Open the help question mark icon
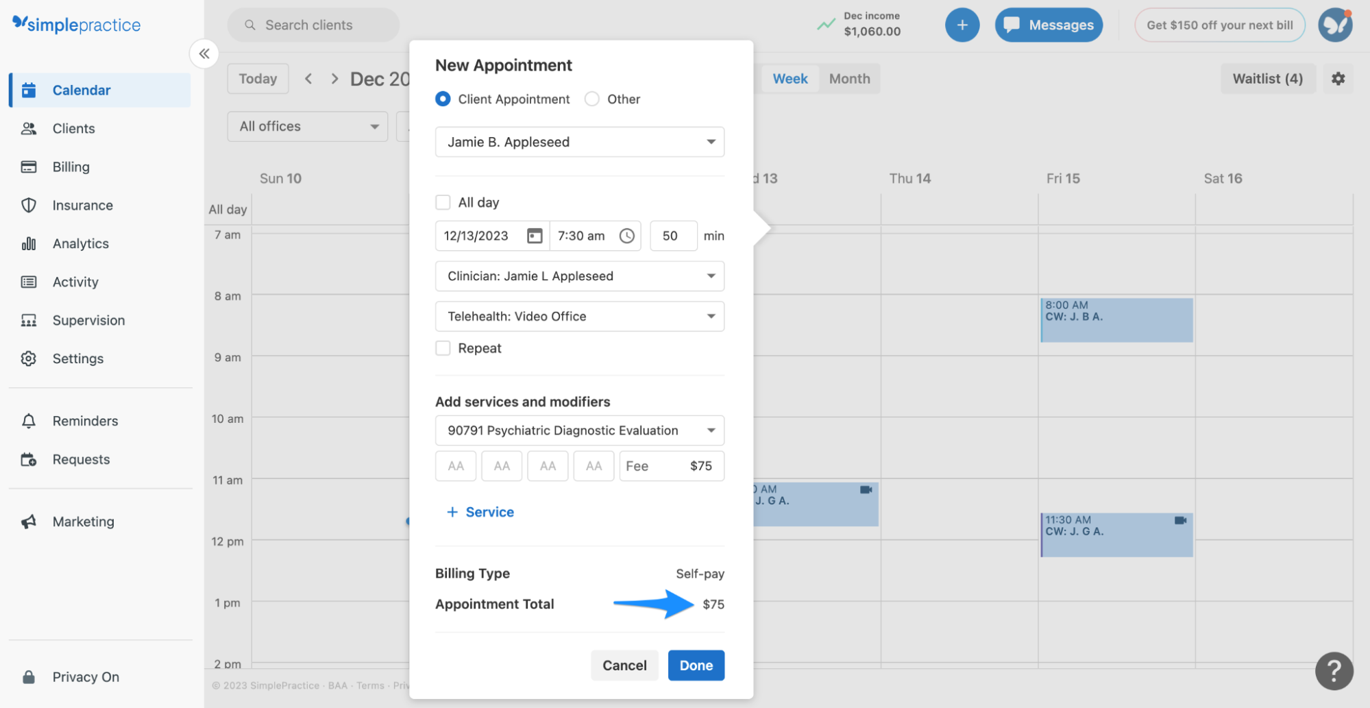Image resolution: width=1370 pixels, height=708 pixels. click(x=1334, y=670)
